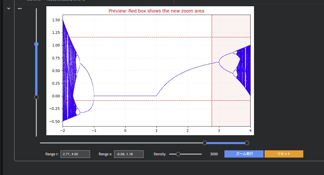The width and height of the screenshot is (324, 175).
Task: Click the Density label
Action: tap(159, 154)
